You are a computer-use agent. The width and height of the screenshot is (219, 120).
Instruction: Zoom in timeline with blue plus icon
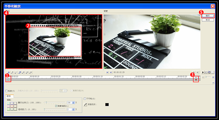tap(213, 77)
